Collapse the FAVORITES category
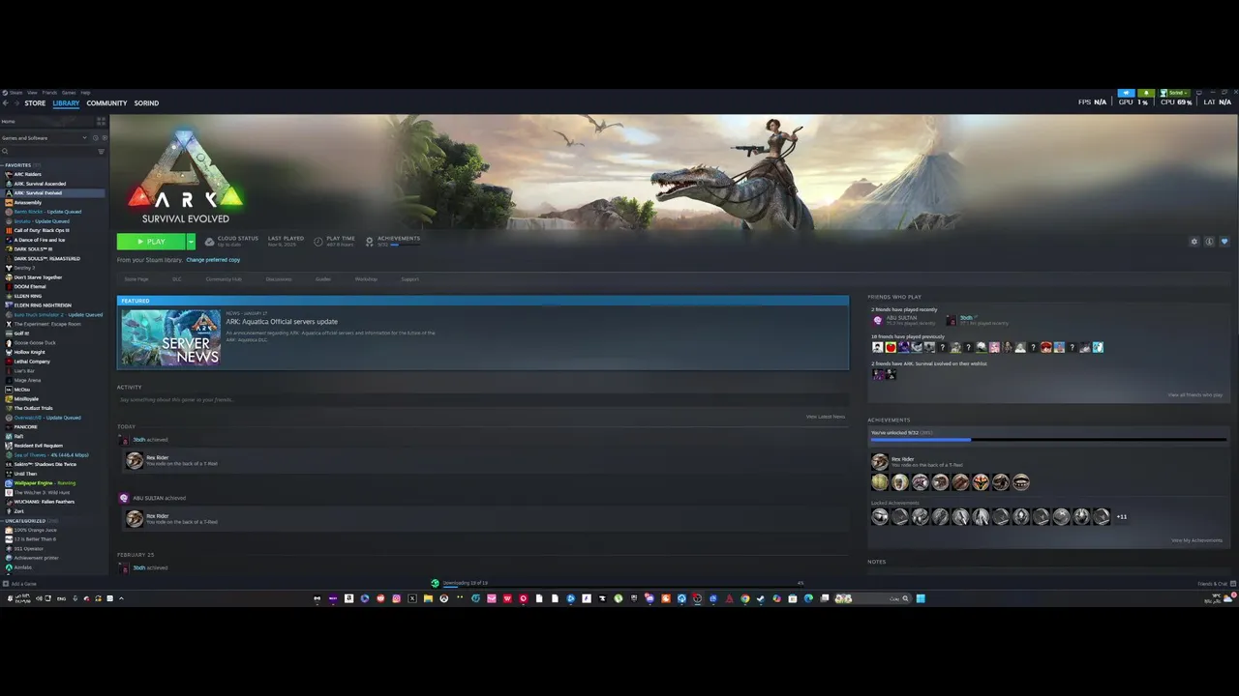The width and height of the screenshot is (1239, 696). coord(17,165)
